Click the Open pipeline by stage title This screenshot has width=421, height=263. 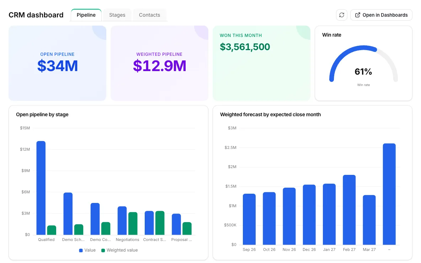42,114
